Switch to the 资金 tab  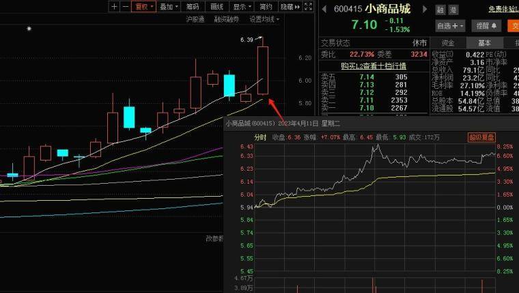tap(448, 43)
